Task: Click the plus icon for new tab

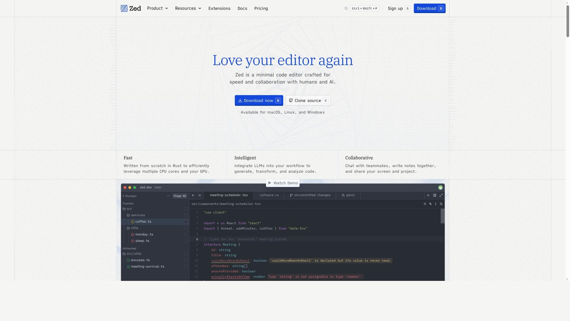Action: coord(428,195)
